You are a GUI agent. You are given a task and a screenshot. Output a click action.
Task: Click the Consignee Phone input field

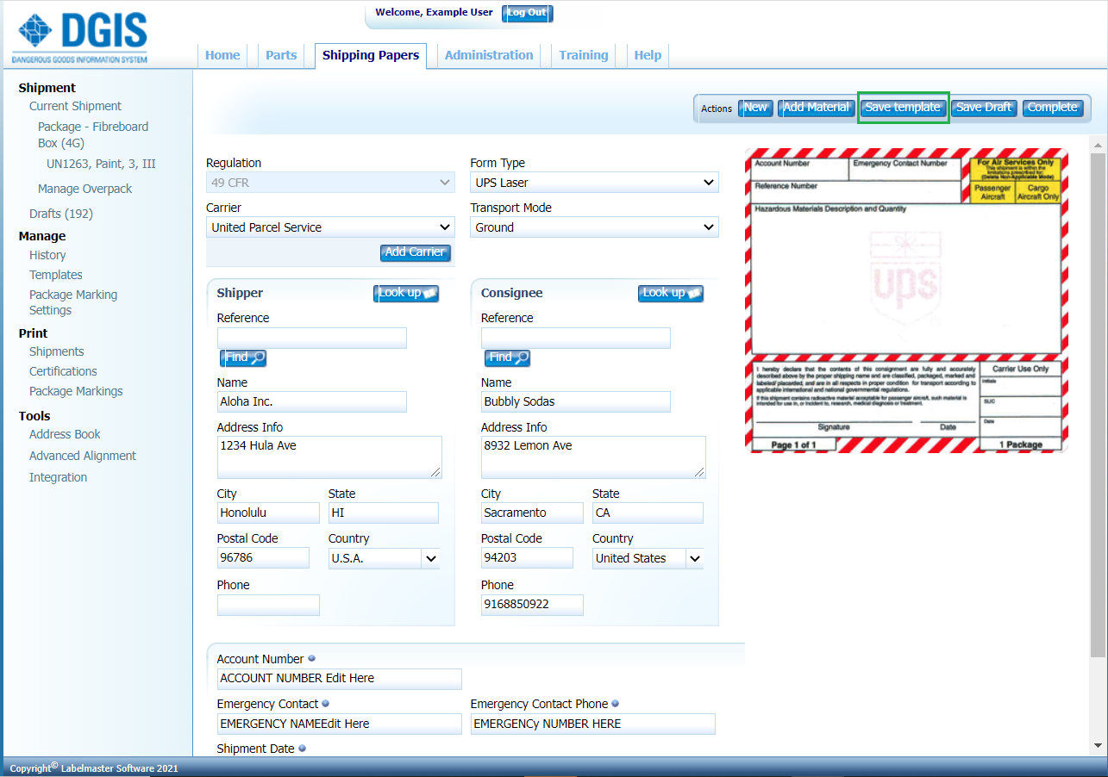[532, 605]
